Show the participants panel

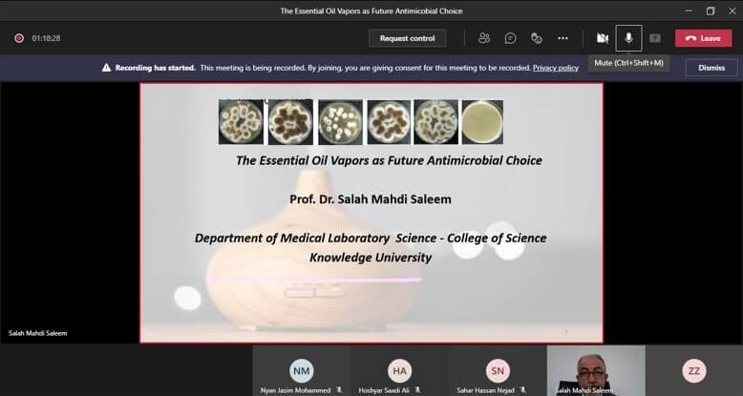(x=484, y=38)
